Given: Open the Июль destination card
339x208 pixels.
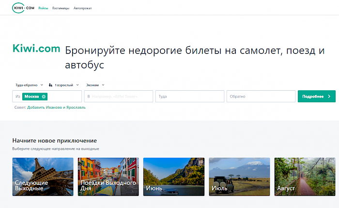Looking at the screenshot, I should (x=239, y=177).
